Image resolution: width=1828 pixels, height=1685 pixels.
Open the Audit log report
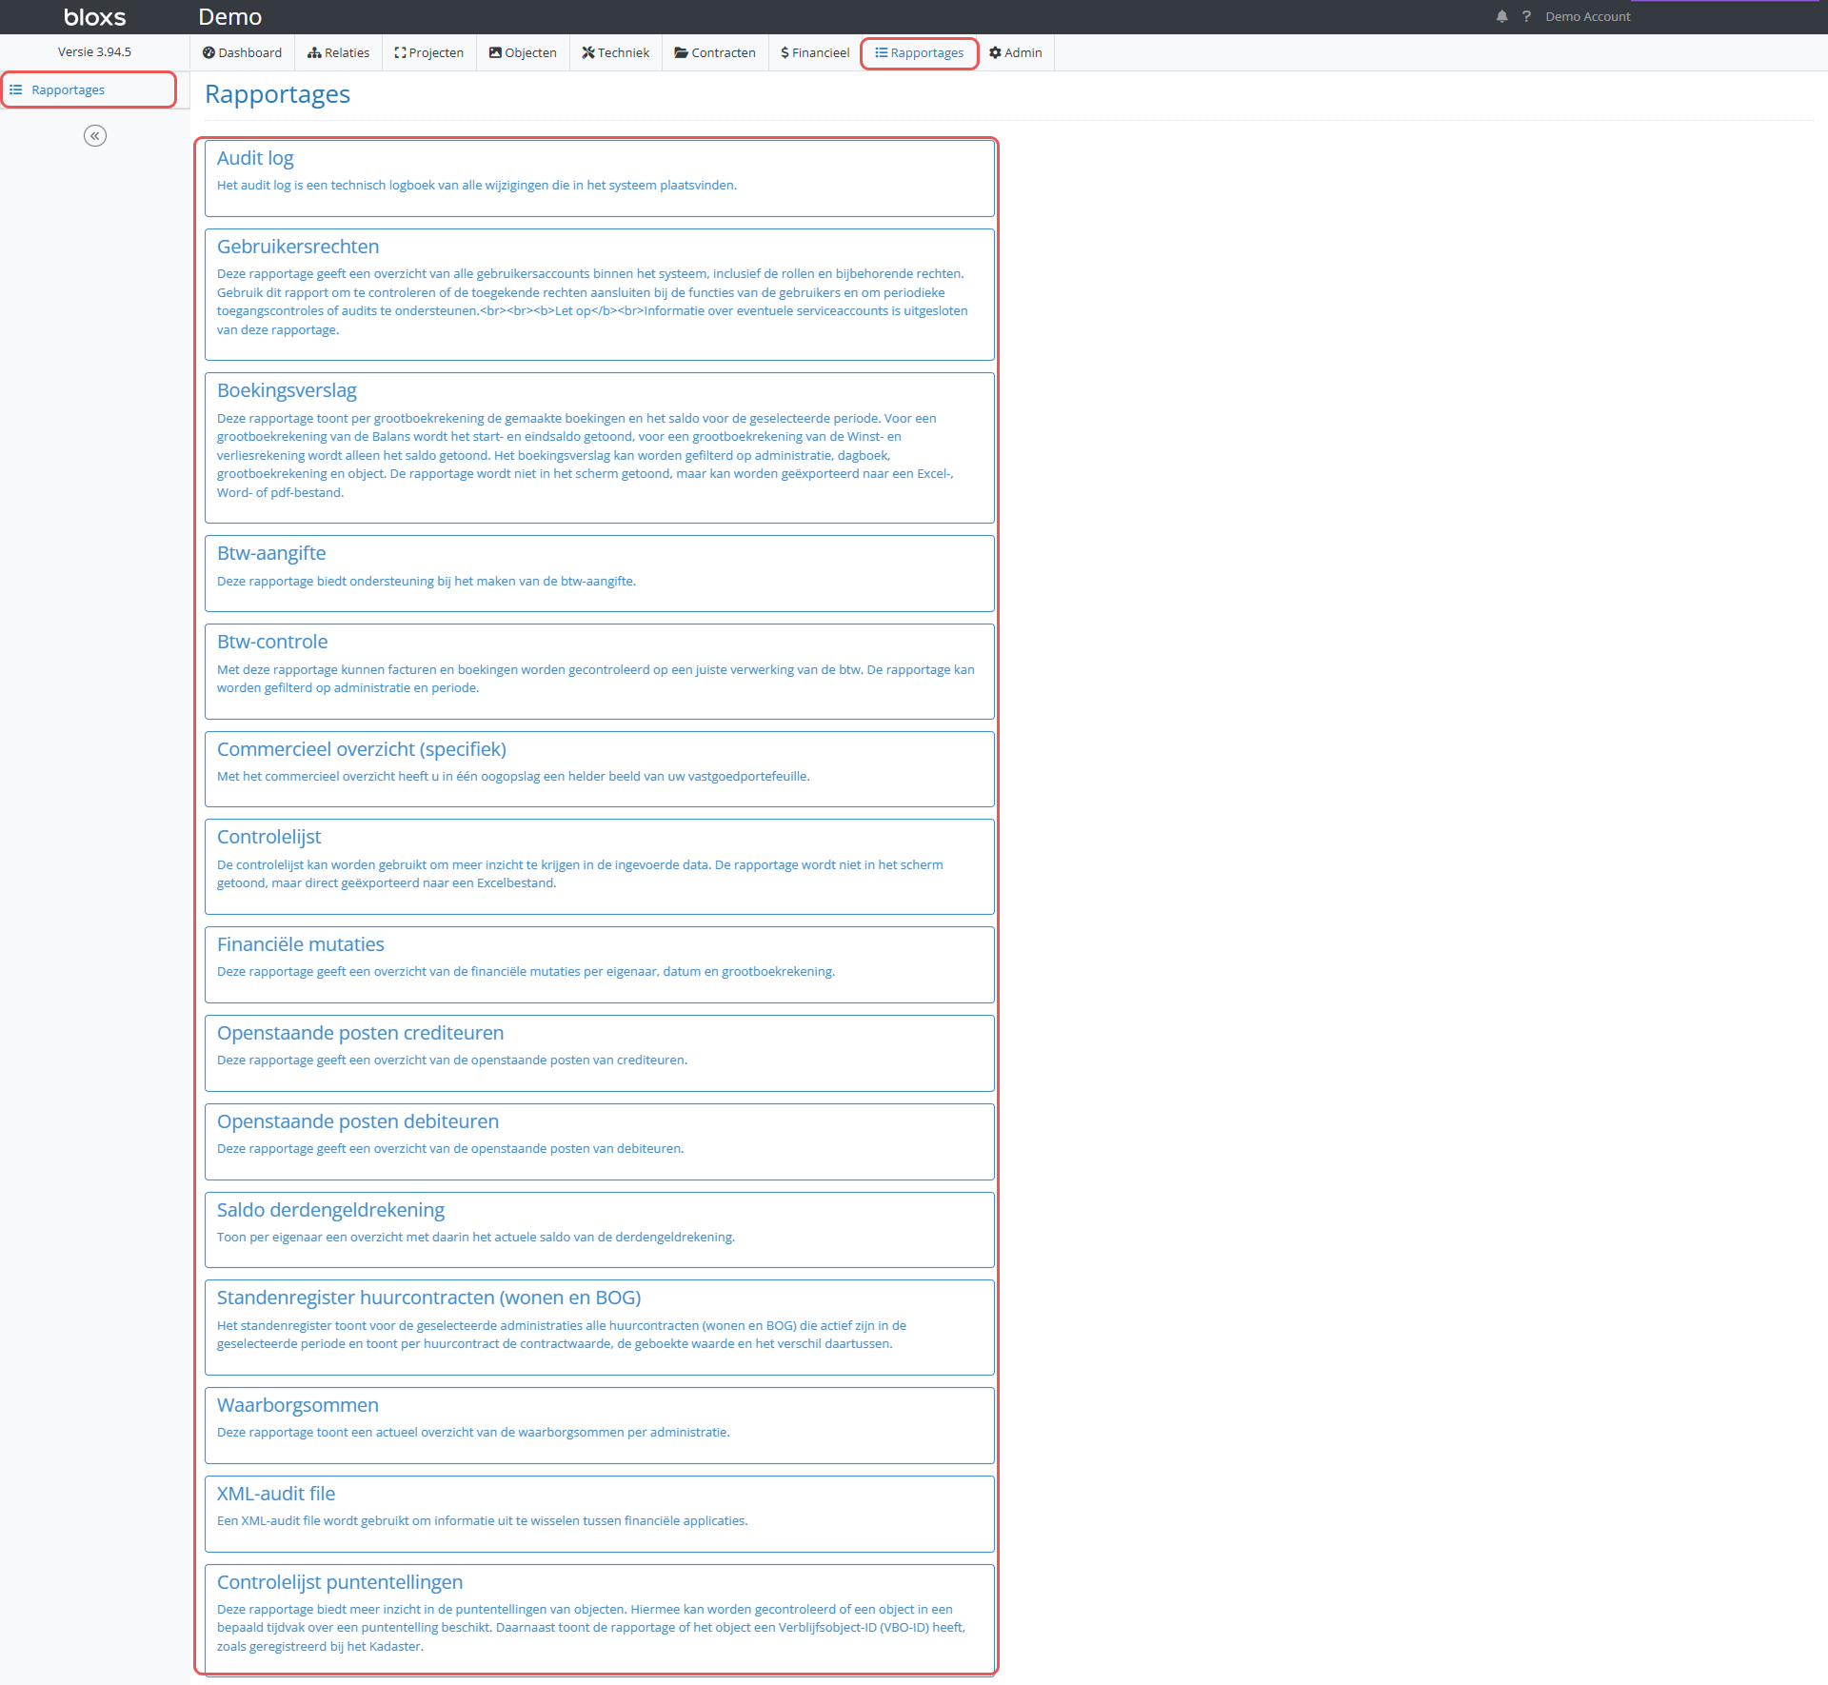[255, 158]
